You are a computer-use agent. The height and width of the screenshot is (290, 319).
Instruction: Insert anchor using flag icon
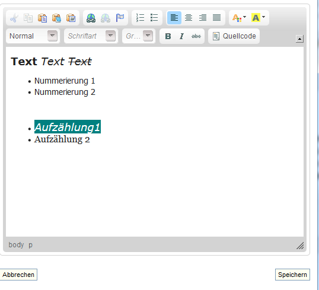(120, 18)
